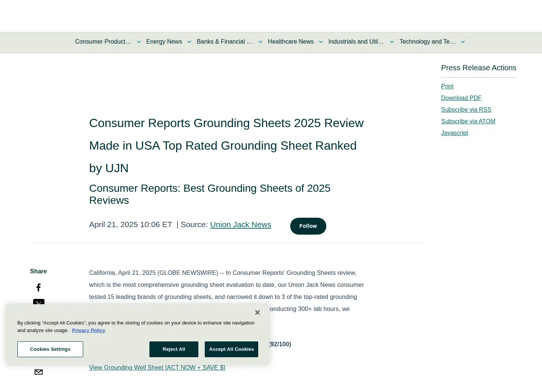Click the 'Press Release Actions' heading
The height and width of the screenshot is (376, 542).
coord(479,68)
